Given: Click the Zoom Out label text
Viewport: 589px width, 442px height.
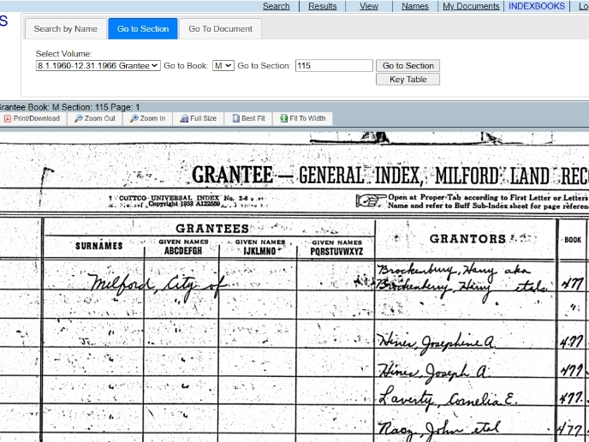Looking at the screenshot, I should click(x=99, y=119).
